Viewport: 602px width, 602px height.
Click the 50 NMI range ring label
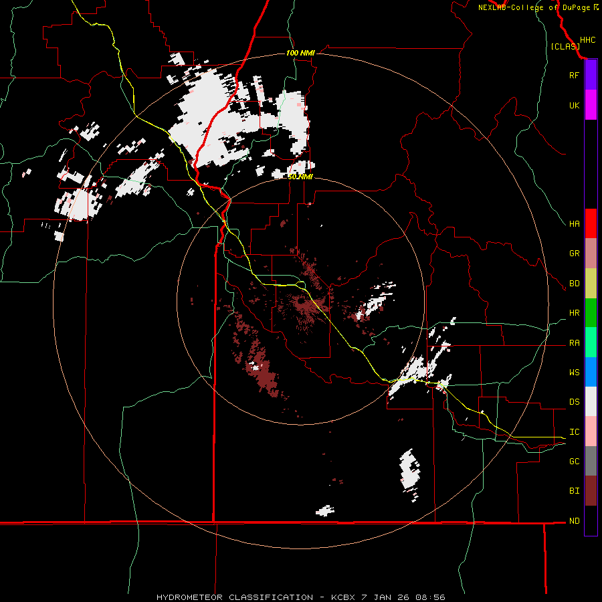pos(300,177)
